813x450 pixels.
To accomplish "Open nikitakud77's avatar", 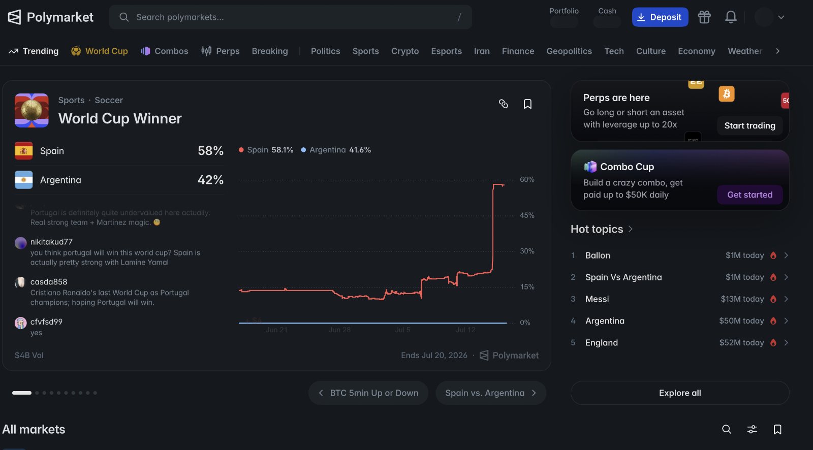I will point(21,243).
